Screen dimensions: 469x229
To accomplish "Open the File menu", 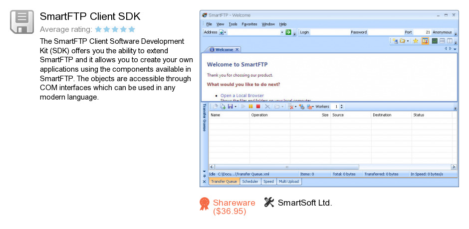I will 209,24.
